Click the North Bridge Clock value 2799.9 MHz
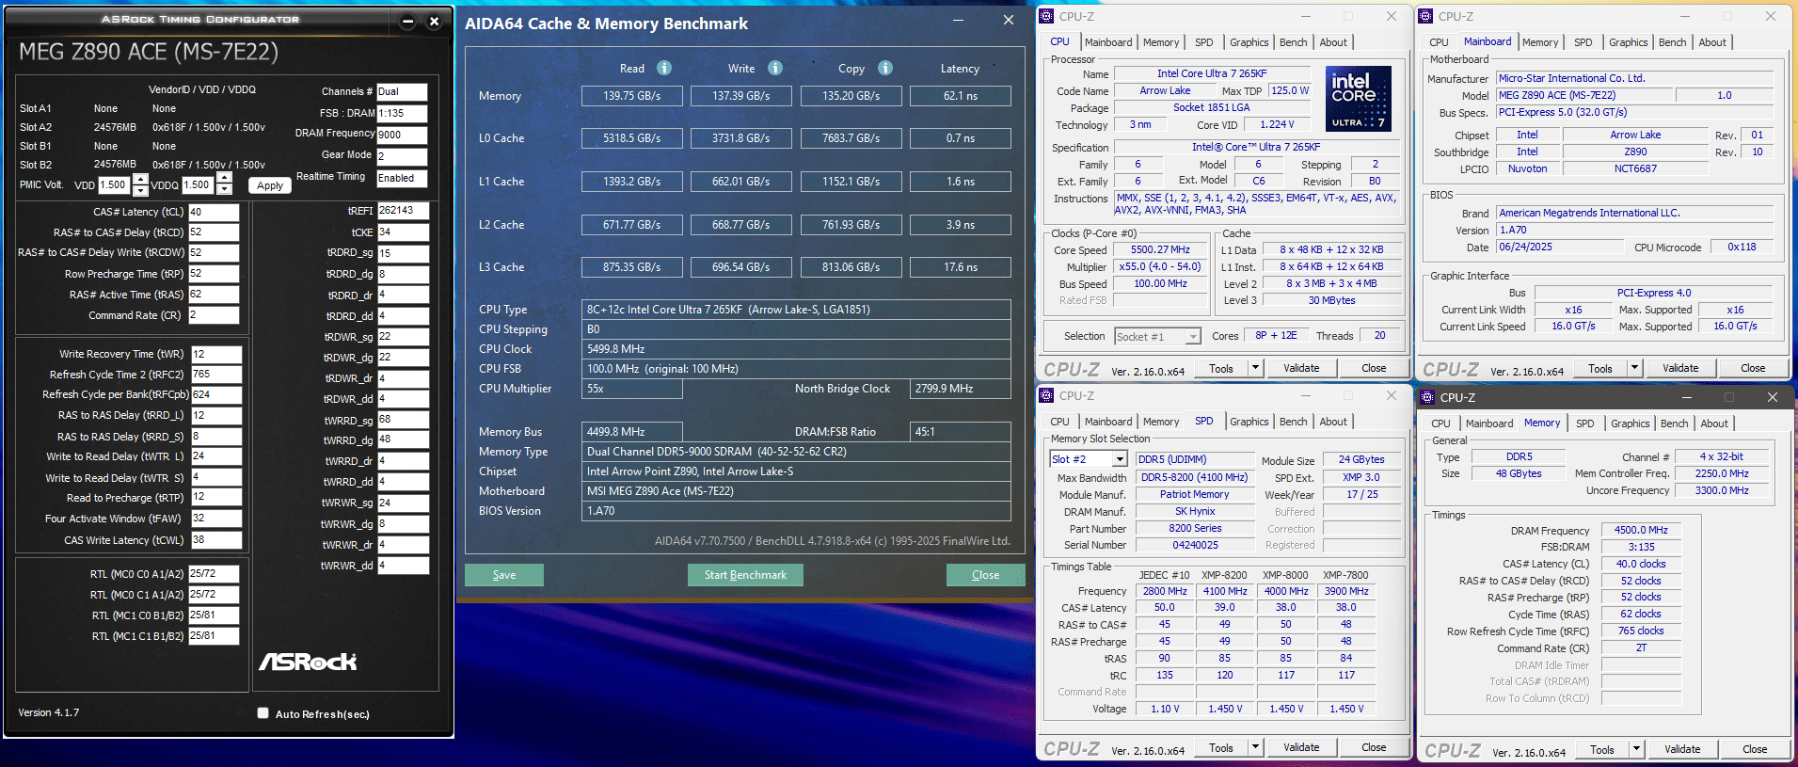Viewport: 1798px width, 767px height. (x=961, y=389)
